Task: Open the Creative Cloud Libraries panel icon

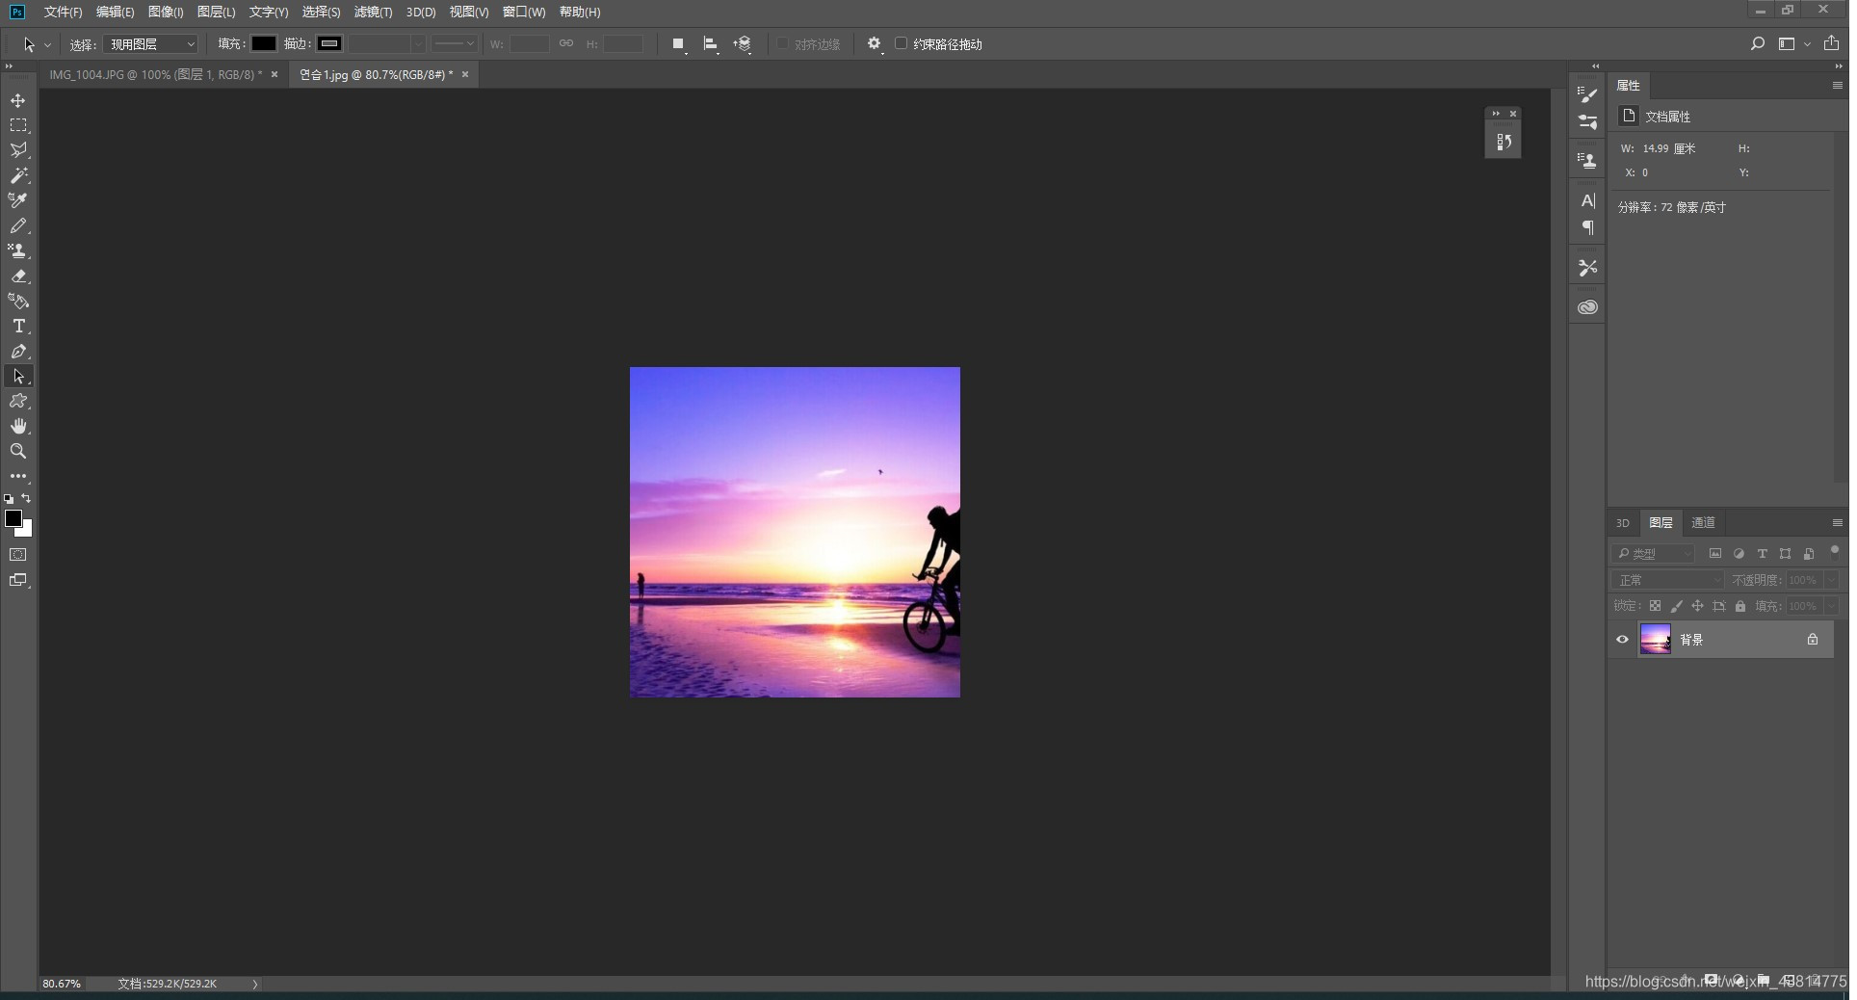Action: (x=1588, y=307)
